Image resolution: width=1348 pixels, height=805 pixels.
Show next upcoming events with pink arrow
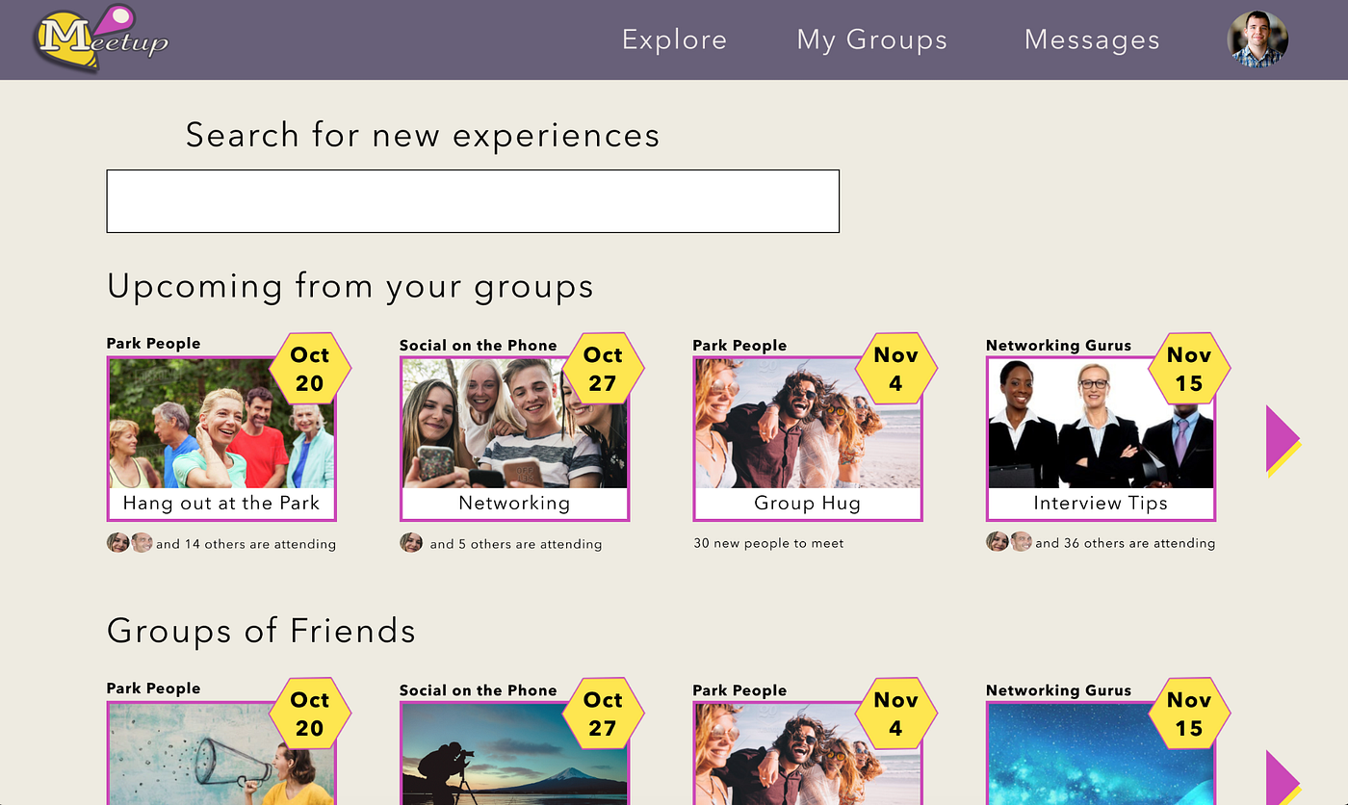tap(1283, 441)
